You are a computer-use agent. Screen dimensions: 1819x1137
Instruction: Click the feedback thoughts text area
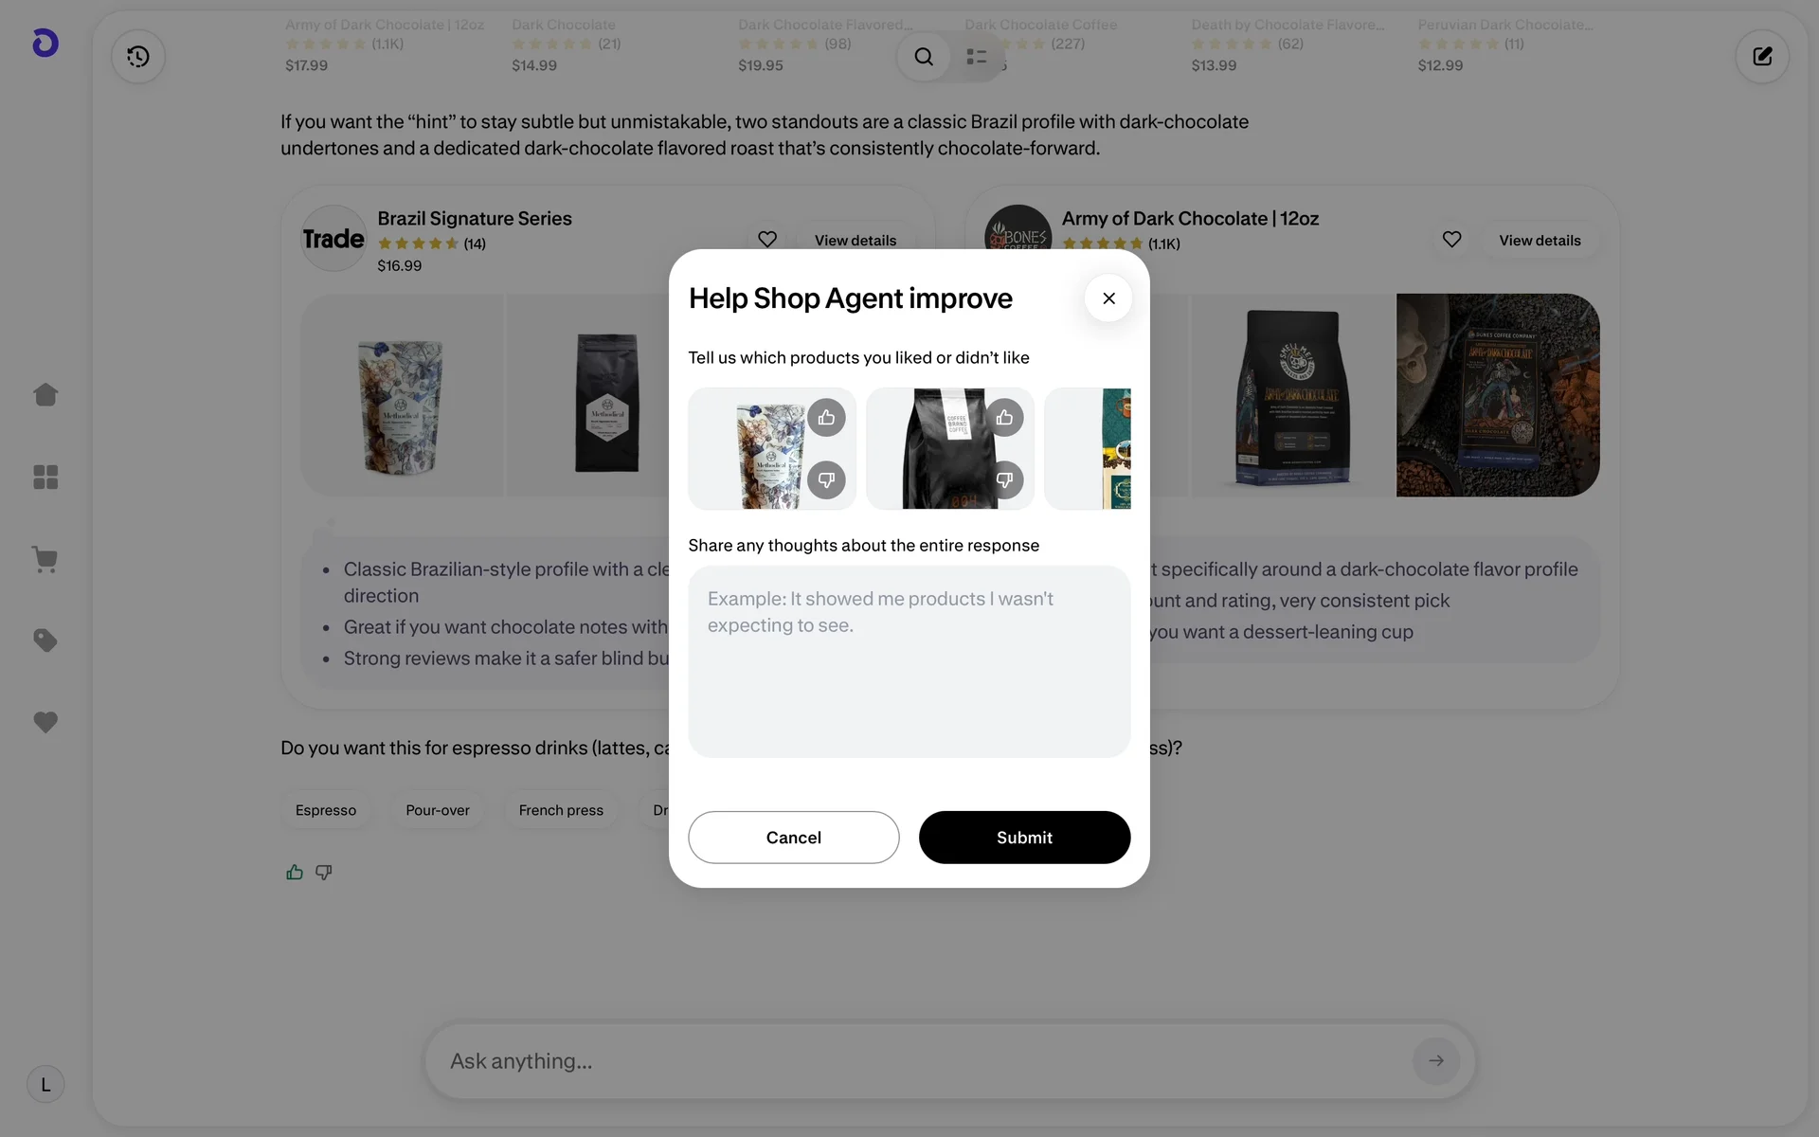(x=909, y=661)
